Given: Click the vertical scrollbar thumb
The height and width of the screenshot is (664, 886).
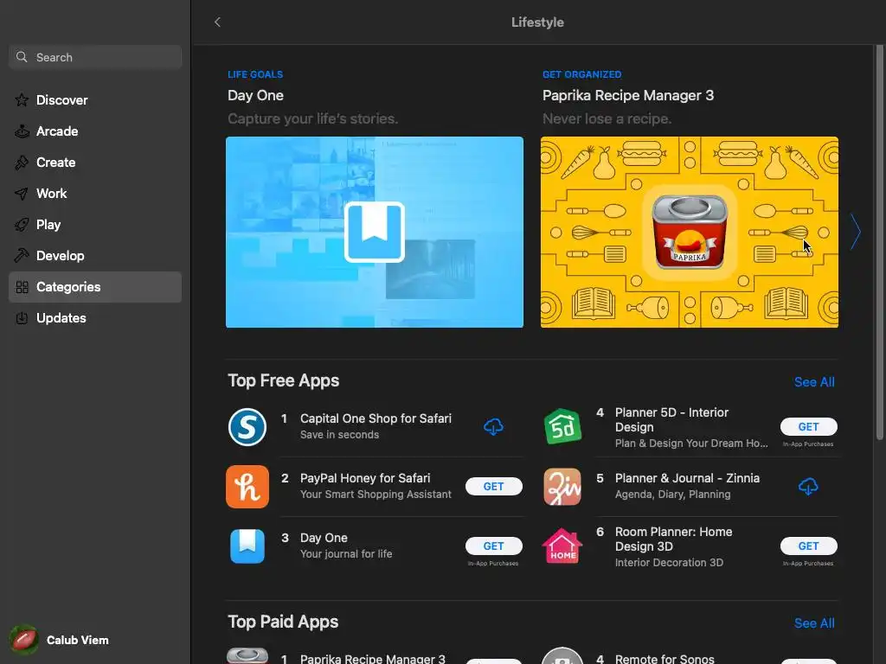Looking at the screenshot, I should [879, 243].
